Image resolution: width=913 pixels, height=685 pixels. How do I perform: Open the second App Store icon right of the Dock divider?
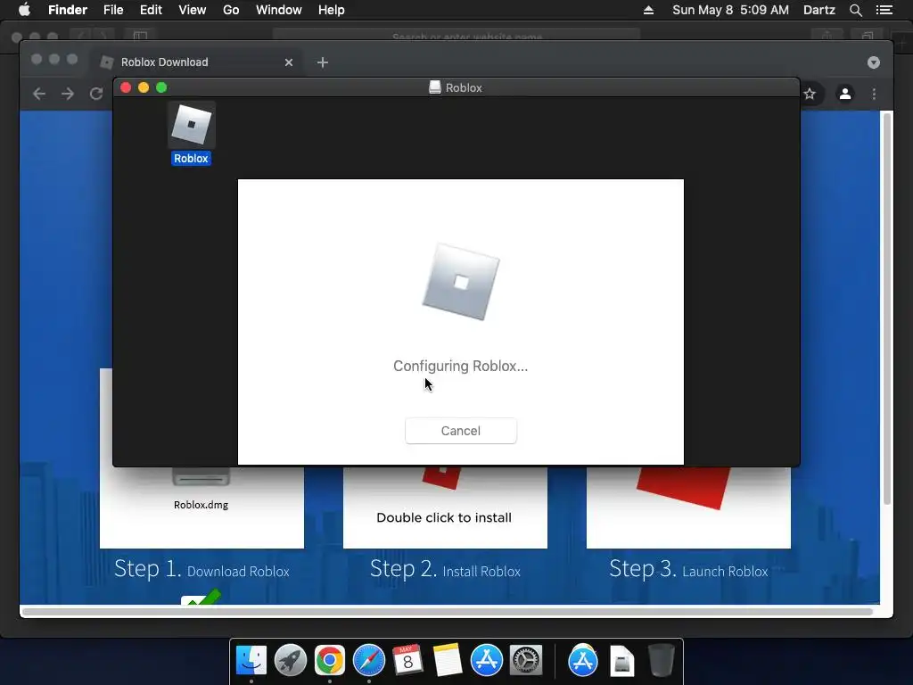[x=583, y=661]
